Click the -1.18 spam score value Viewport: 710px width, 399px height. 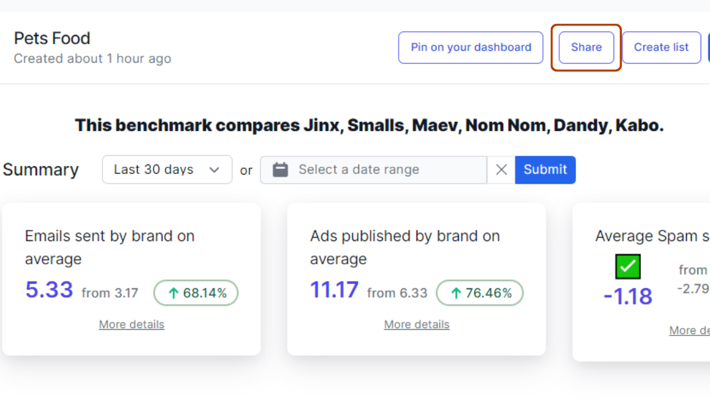click(x=628, y=296)
